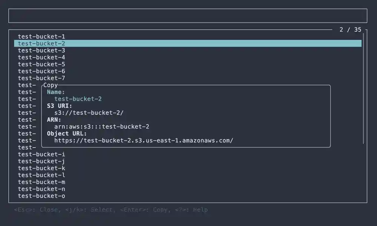This screenshot has width=377, height=226.
Task: Click the Esc: Close hint in footer
Action: click(x=36, y=210)
